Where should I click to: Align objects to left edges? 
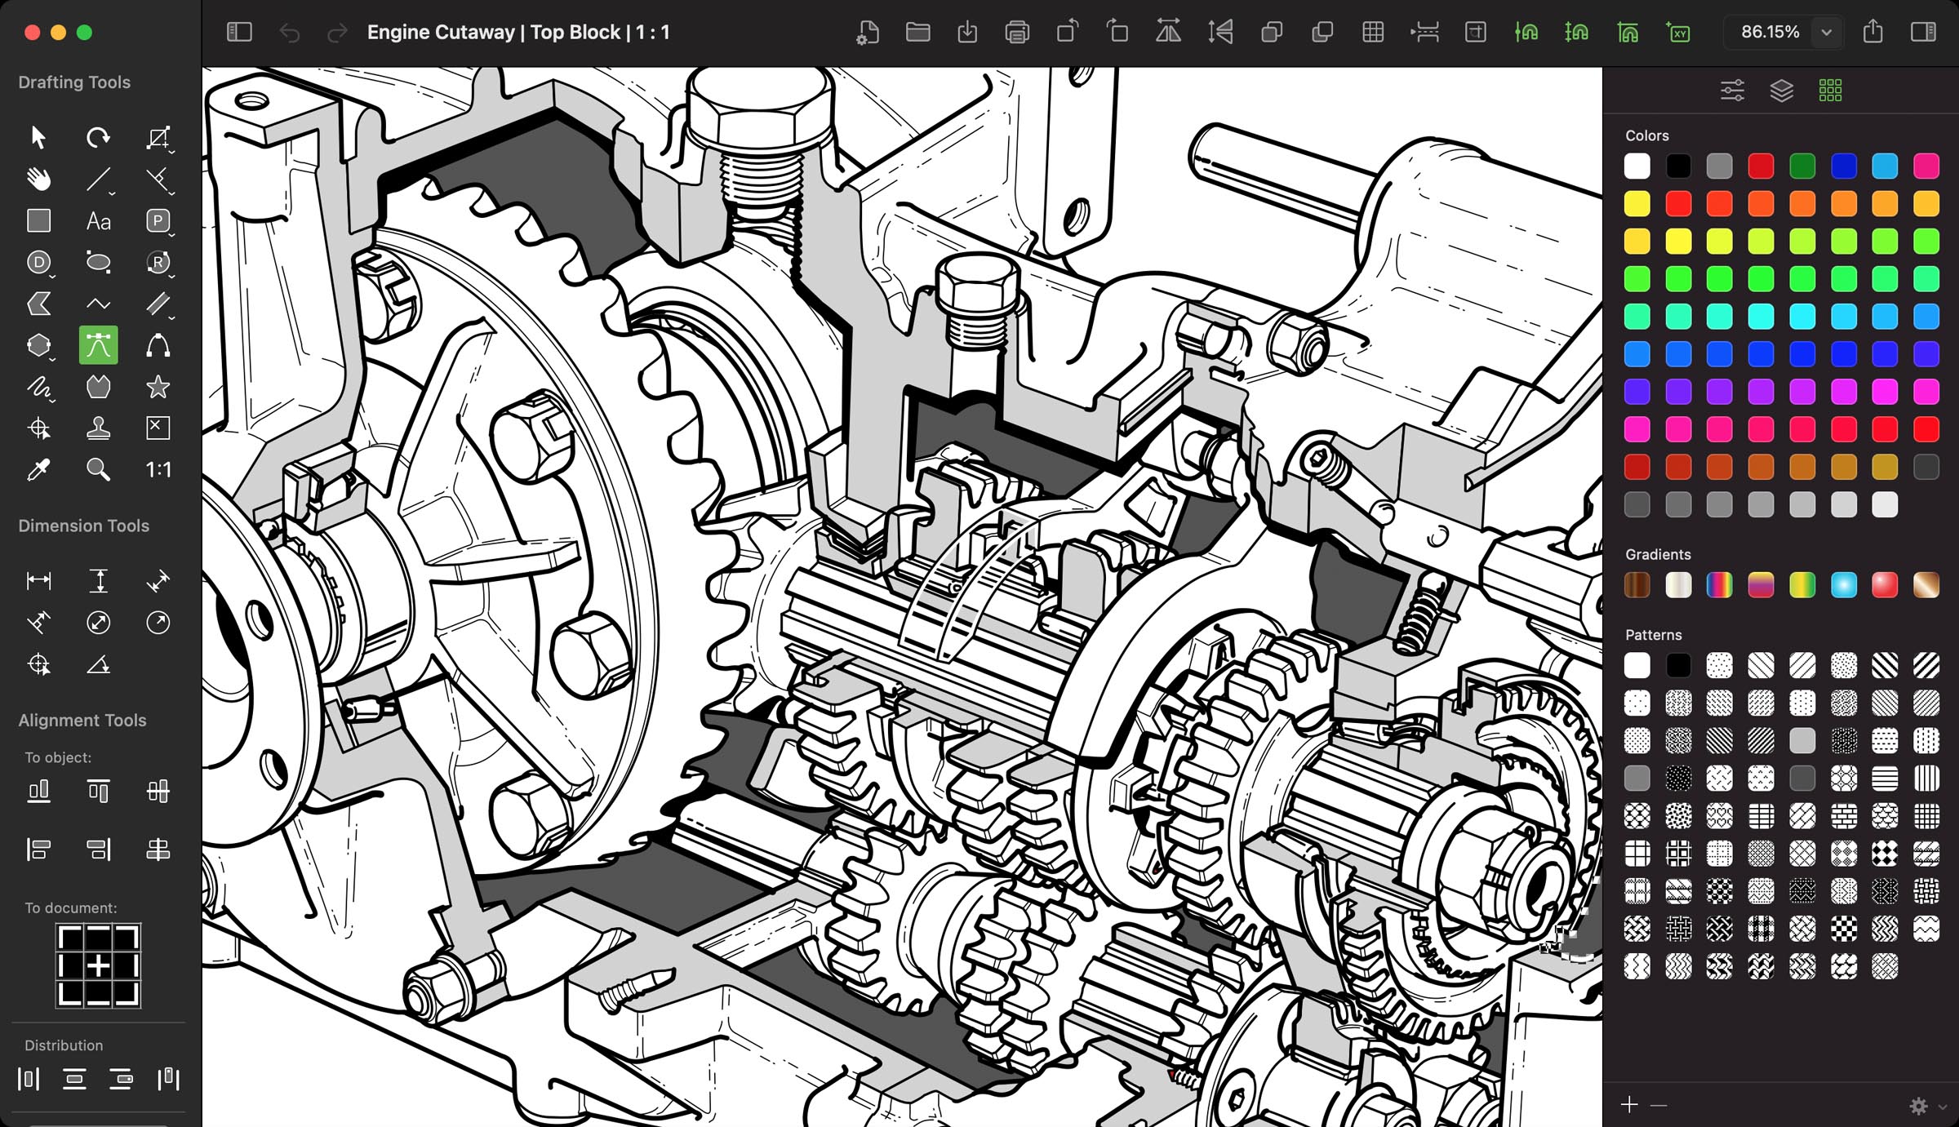(38, 850)
